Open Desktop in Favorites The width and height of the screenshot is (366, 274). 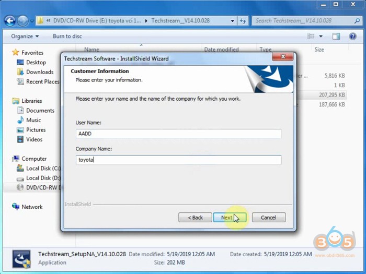point(36,63)
